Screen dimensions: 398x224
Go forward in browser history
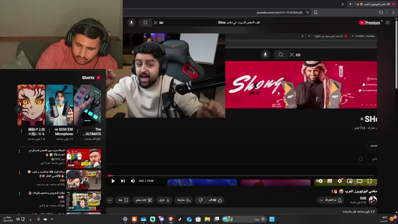click(387, 12)
